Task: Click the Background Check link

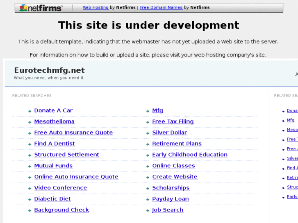Action: [x=61, y=210]
